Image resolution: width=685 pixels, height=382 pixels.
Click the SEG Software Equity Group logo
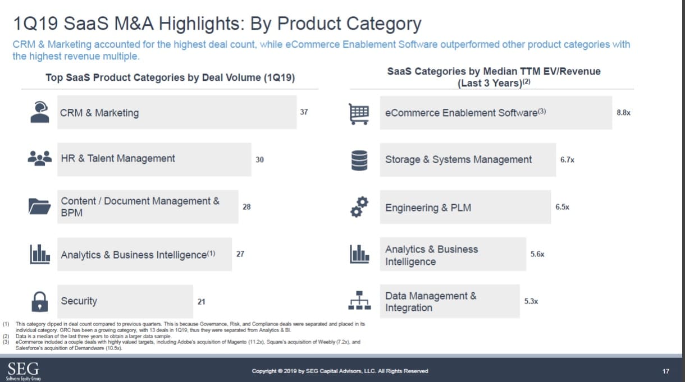[x=23, y=371]
